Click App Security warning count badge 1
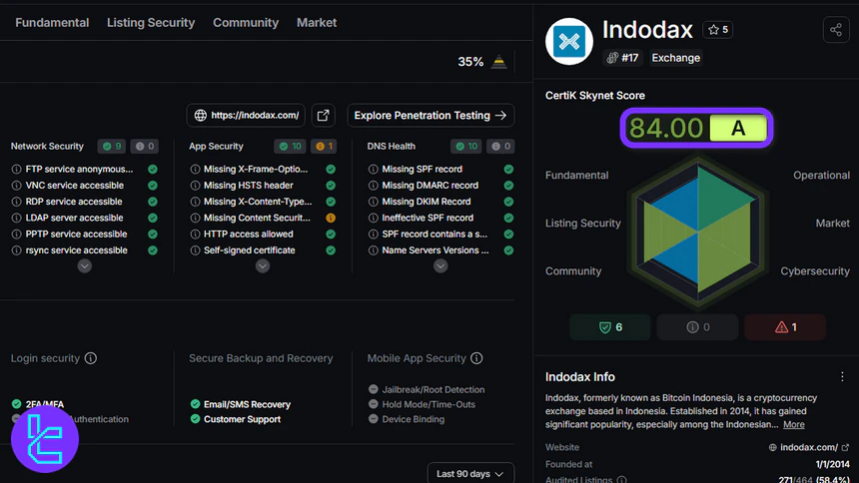The height and width of the screenshot is (483, 859). click(325, 147)
